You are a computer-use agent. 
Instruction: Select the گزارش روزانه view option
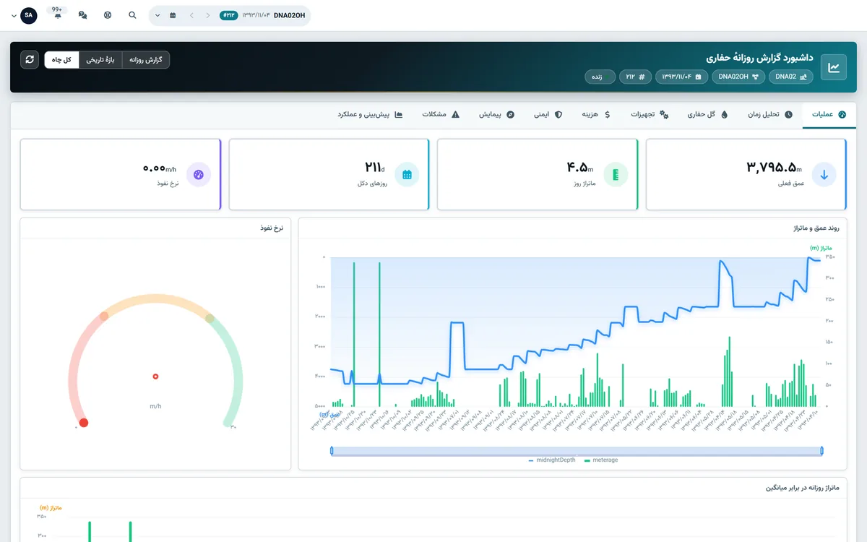click(146, 59)
